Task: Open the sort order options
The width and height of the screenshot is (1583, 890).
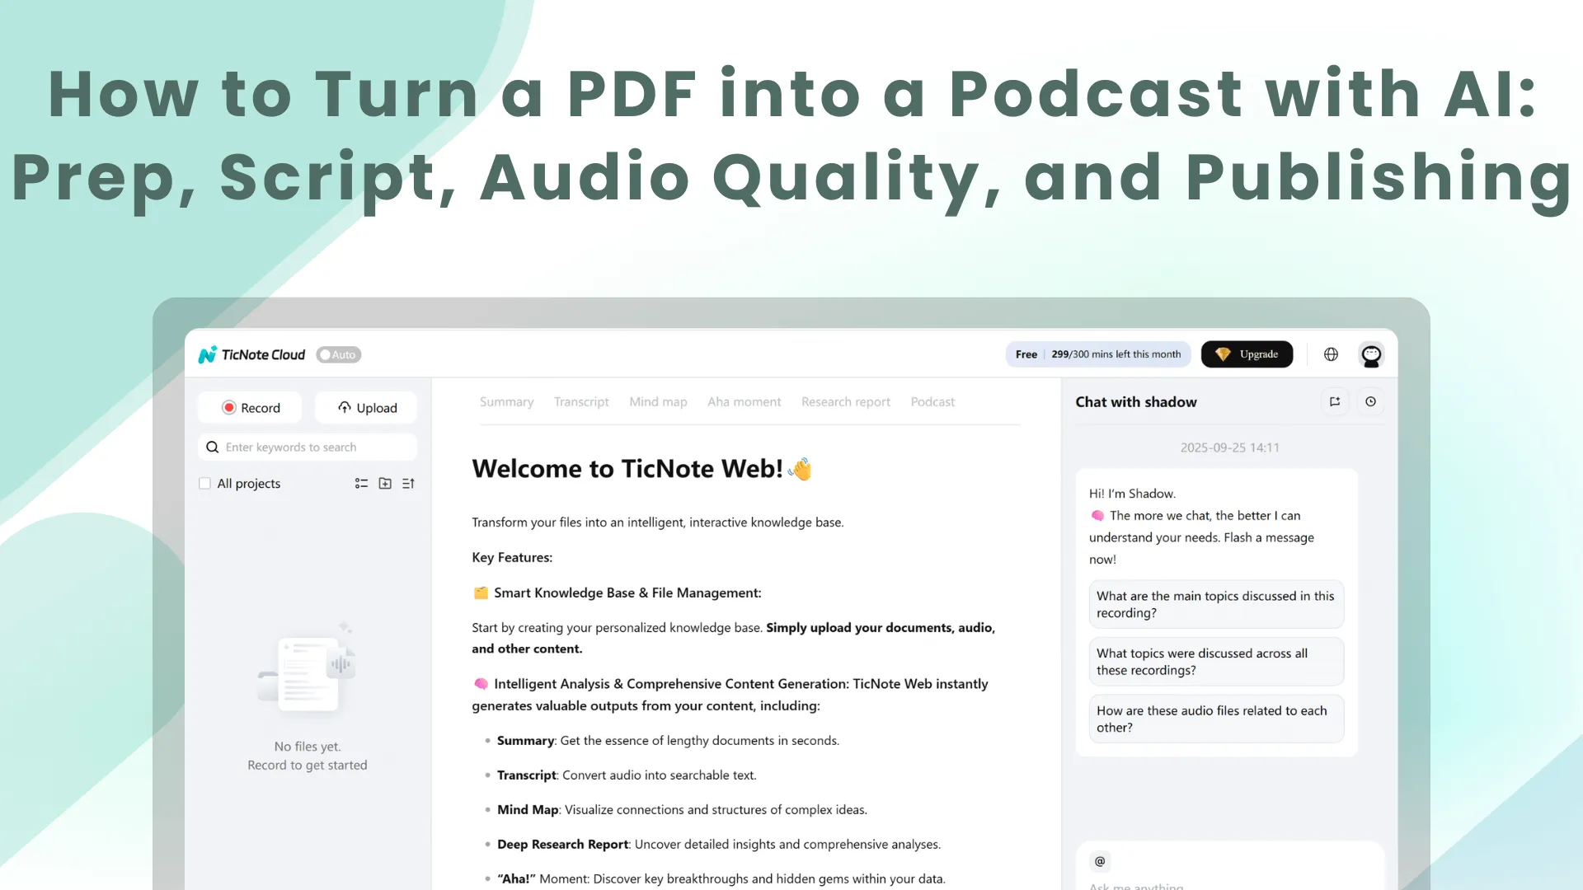Action: tap(408, 484)
